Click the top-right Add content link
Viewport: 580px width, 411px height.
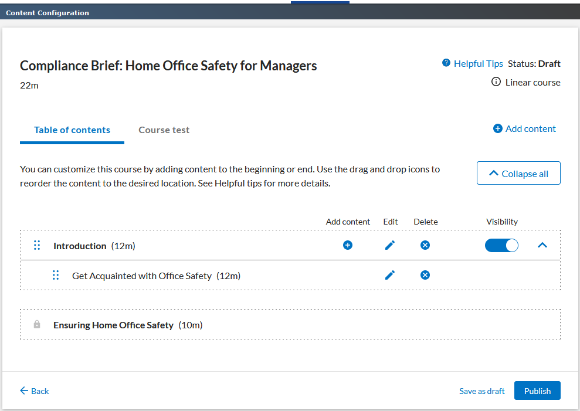[525, 129]
